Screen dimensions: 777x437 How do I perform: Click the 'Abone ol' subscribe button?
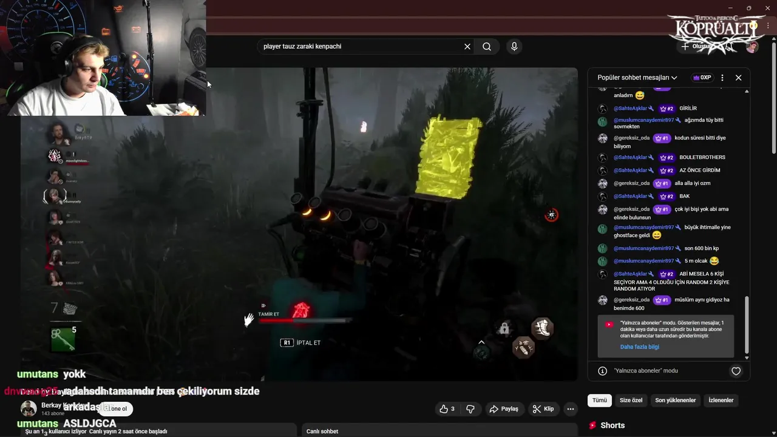click(115, 408)
